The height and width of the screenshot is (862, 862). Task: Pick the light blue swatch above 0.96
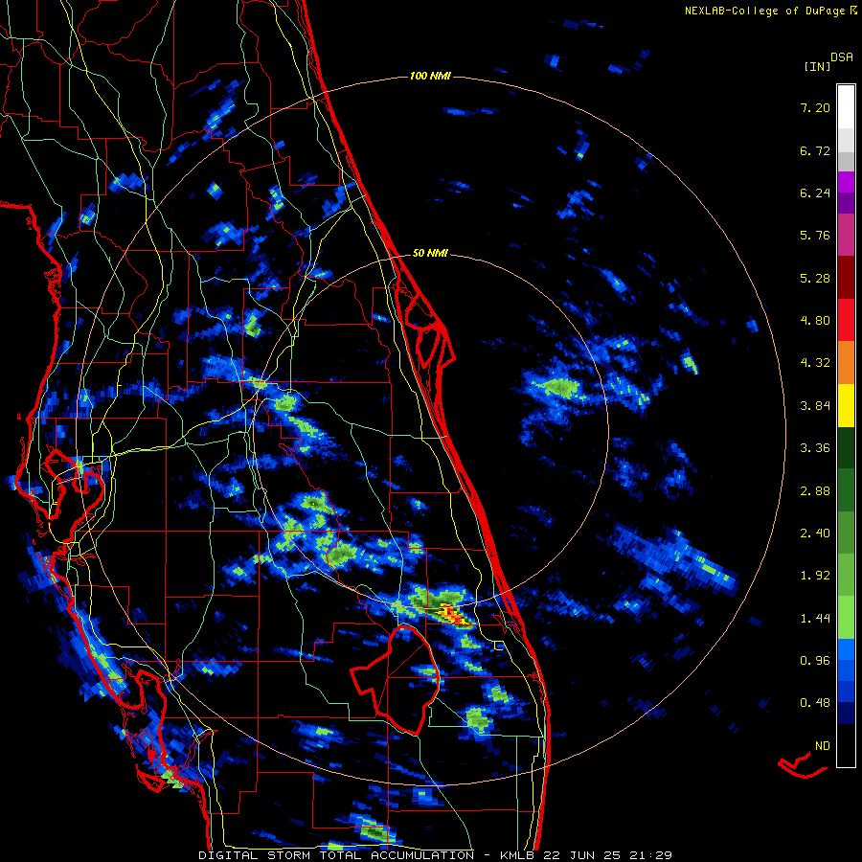pos(846,649)
